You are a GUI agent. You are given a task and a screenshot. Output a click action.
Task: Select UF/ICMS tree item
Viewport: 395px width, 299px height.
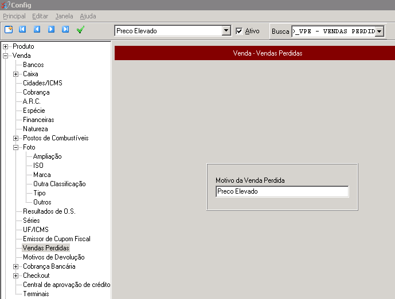click(x=36, y=230)
